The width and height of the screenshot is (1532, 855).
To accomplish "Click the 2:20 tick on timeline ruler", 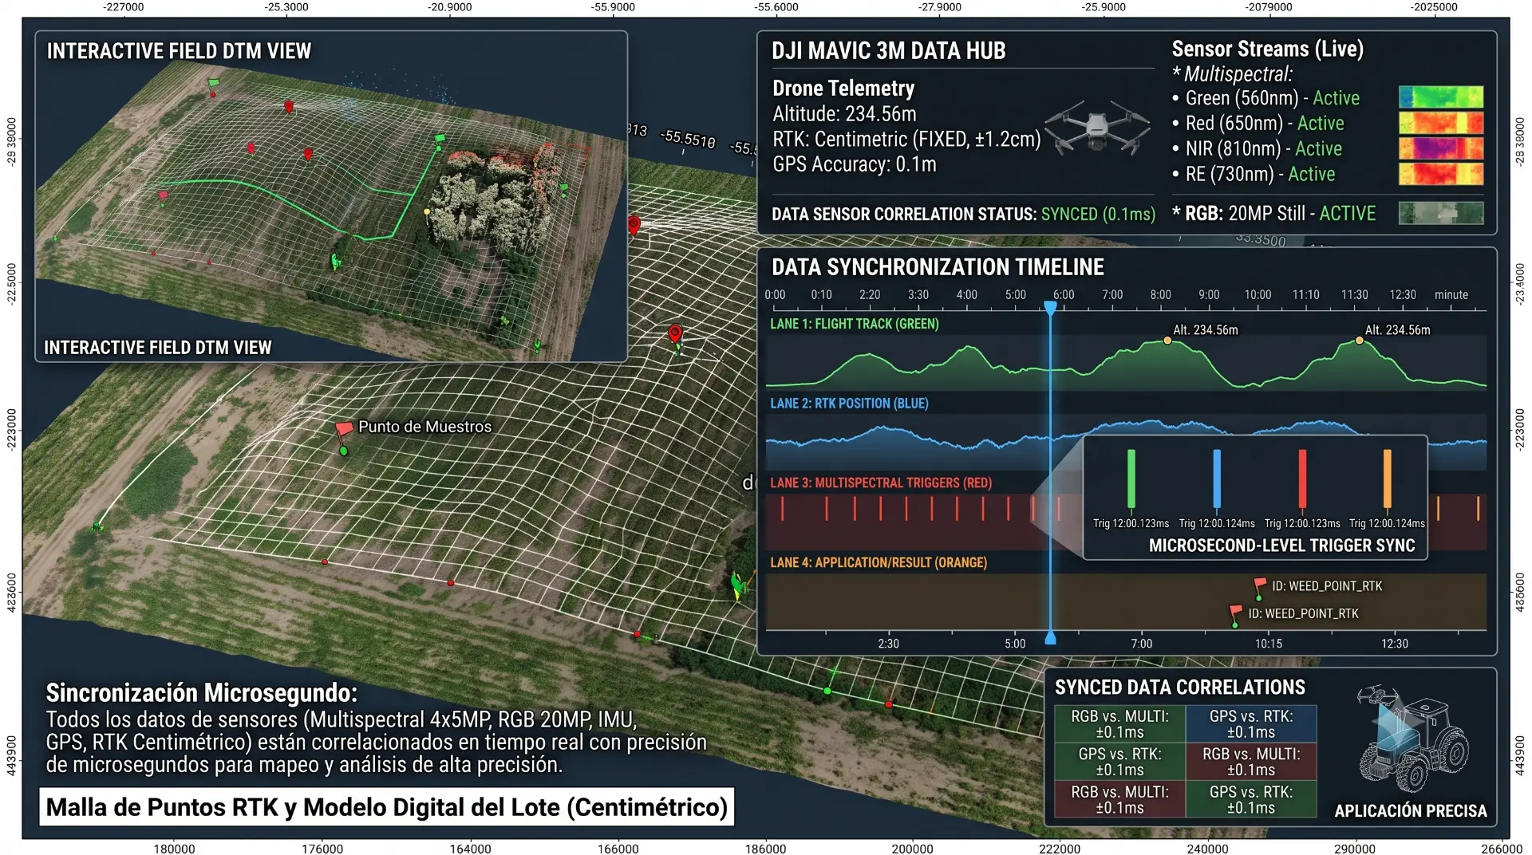I will [870, 295].
